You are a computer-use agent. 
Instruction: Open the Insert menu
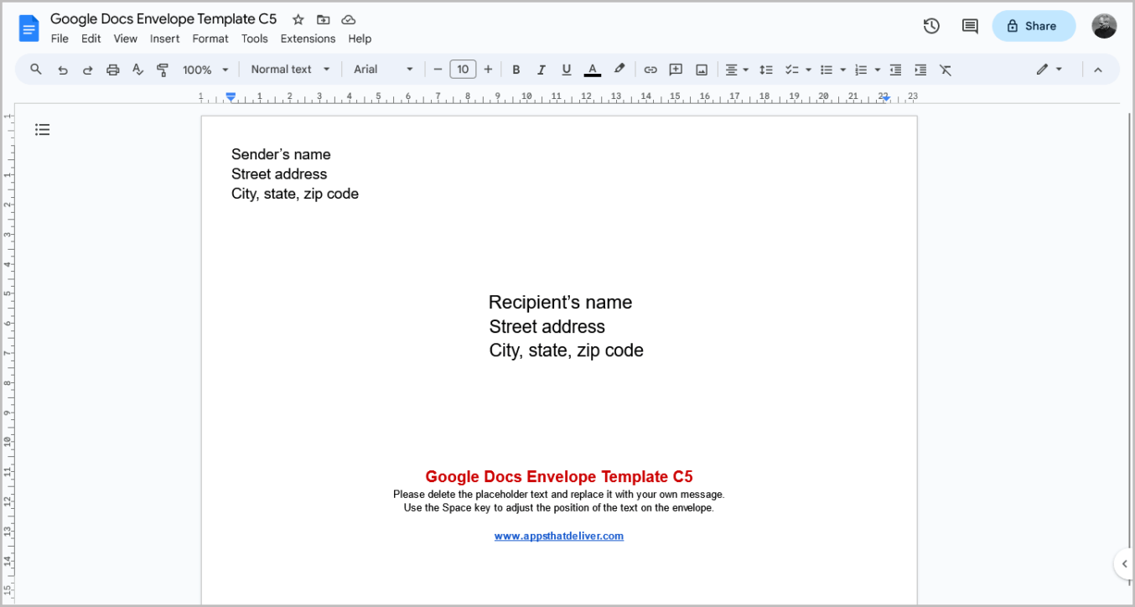coord(165,39)
